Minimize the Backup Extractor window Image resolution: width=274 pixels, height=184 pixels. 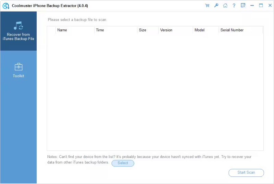[252, 5]
